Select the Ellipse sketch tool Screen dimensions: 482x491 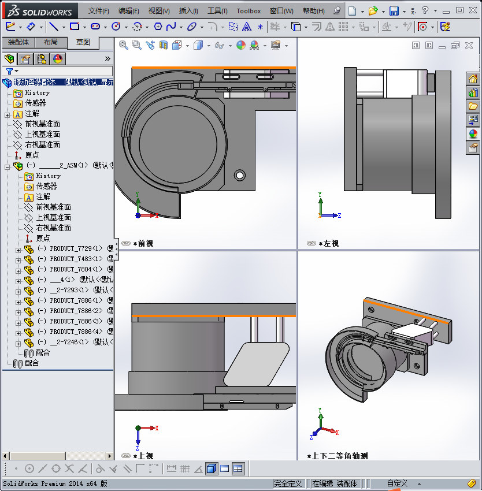192,26
